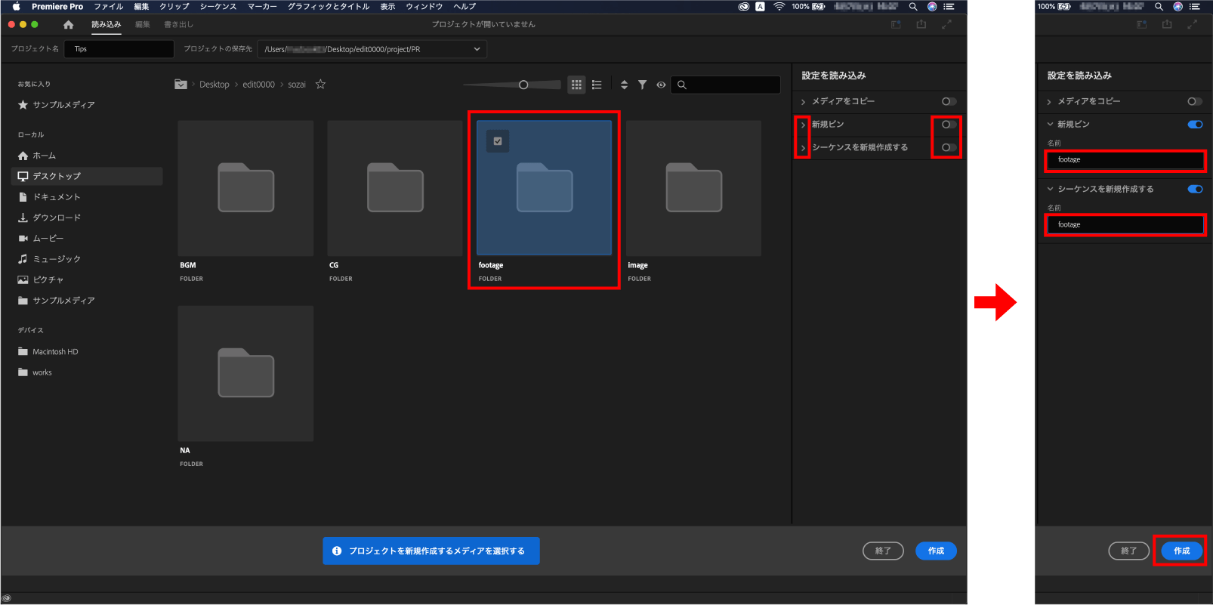The height and width of the screenshot is (605, 1213).
Task: Disable 新規ビン switch in right panel
Action: pos(1195,125)
